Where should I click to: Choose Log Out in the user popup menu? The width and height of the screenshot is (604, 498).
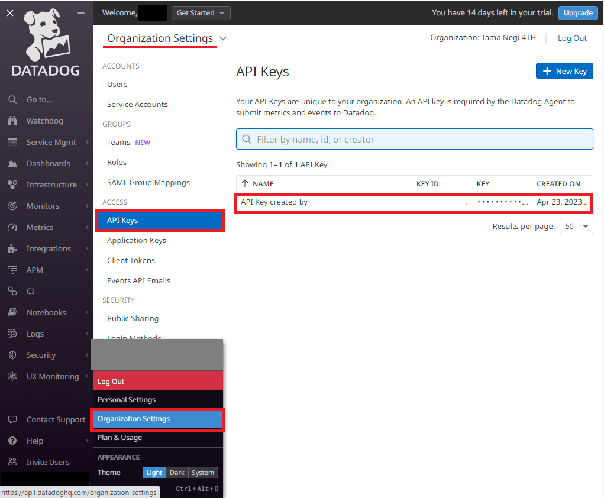158,381
